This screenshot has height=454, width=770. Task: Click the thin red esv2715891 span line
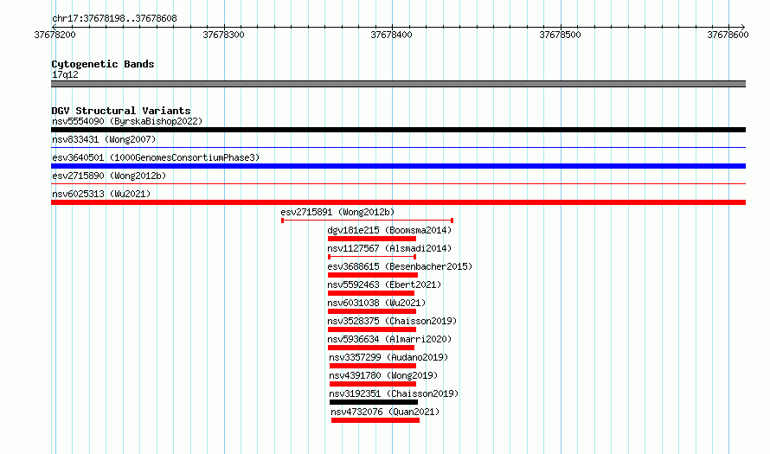(x=367, y=221)
